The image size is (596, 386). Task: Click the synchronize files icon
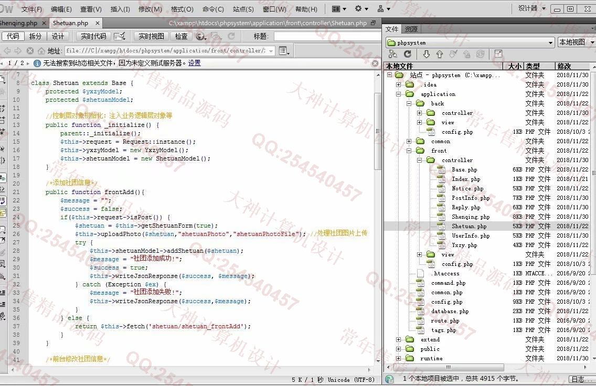click(x=481, y=54)
